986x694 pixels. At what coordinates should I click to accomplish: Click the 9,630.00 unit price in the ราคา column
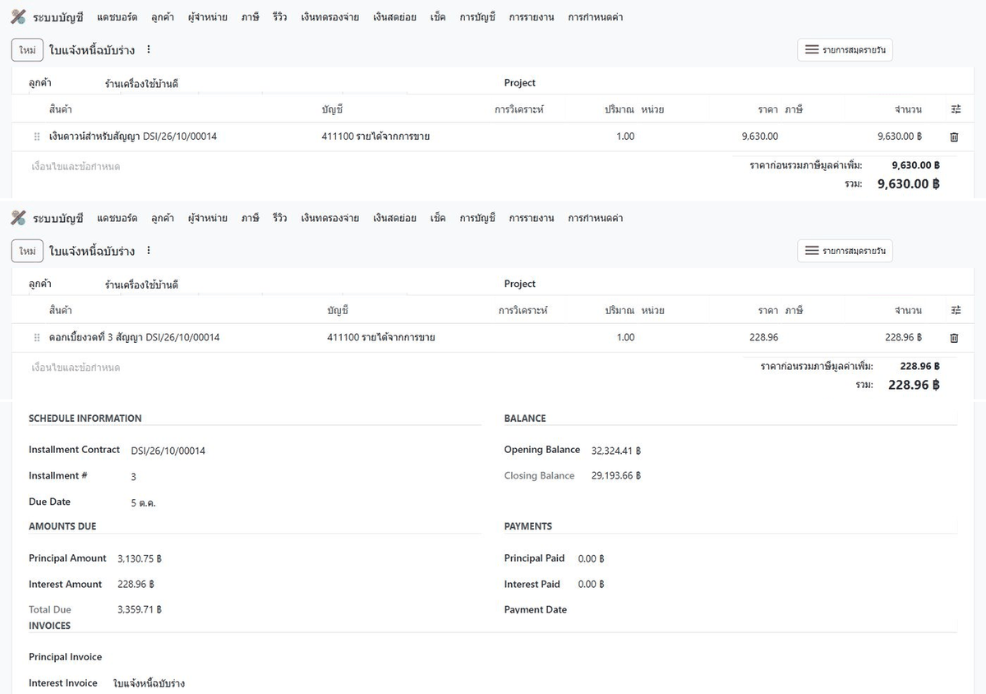coord(759,136)
